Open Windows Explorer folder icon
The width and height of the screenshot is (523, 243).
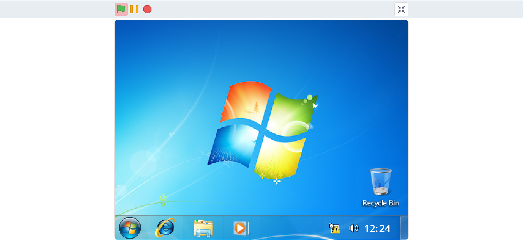[203, 228]
